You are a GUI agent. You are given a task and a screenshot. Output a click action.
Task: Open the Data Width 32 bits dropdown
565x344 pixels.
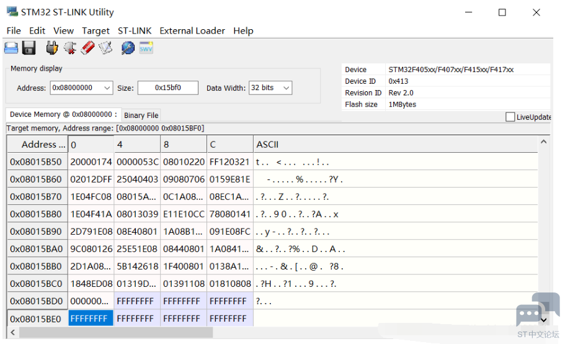(x=270, y=88)
